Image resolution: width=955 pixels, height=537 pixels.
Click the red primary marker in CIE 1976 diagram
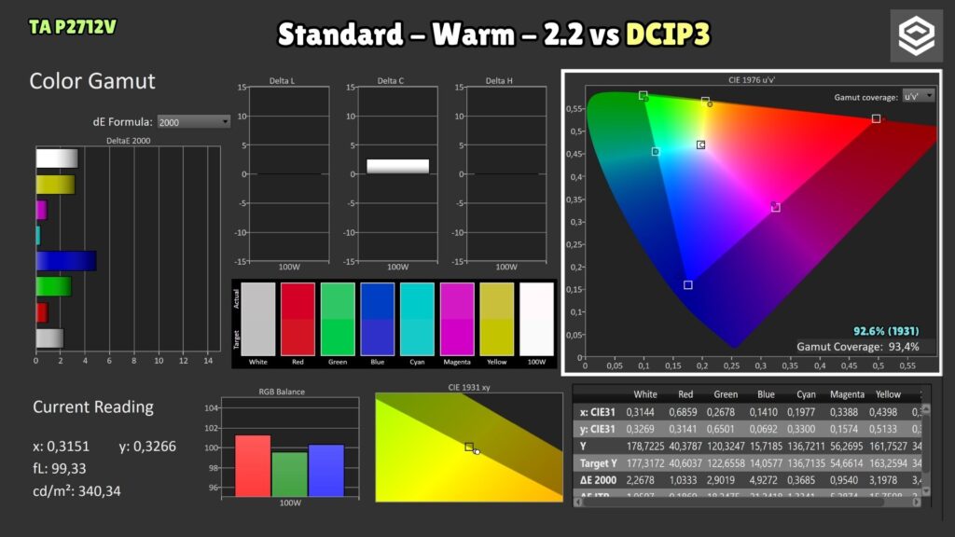[876, 118]
